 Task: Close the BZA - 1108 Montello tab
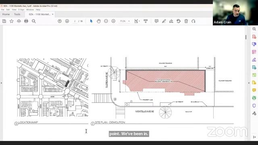pyautogui.click(x=53, y=14)
